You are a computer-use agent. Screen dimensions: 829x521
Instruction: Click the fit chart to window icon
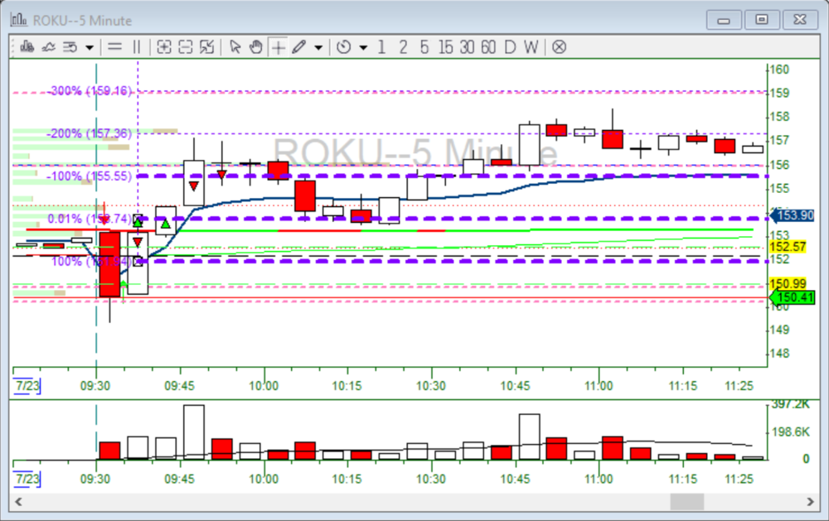coord(207,47)
